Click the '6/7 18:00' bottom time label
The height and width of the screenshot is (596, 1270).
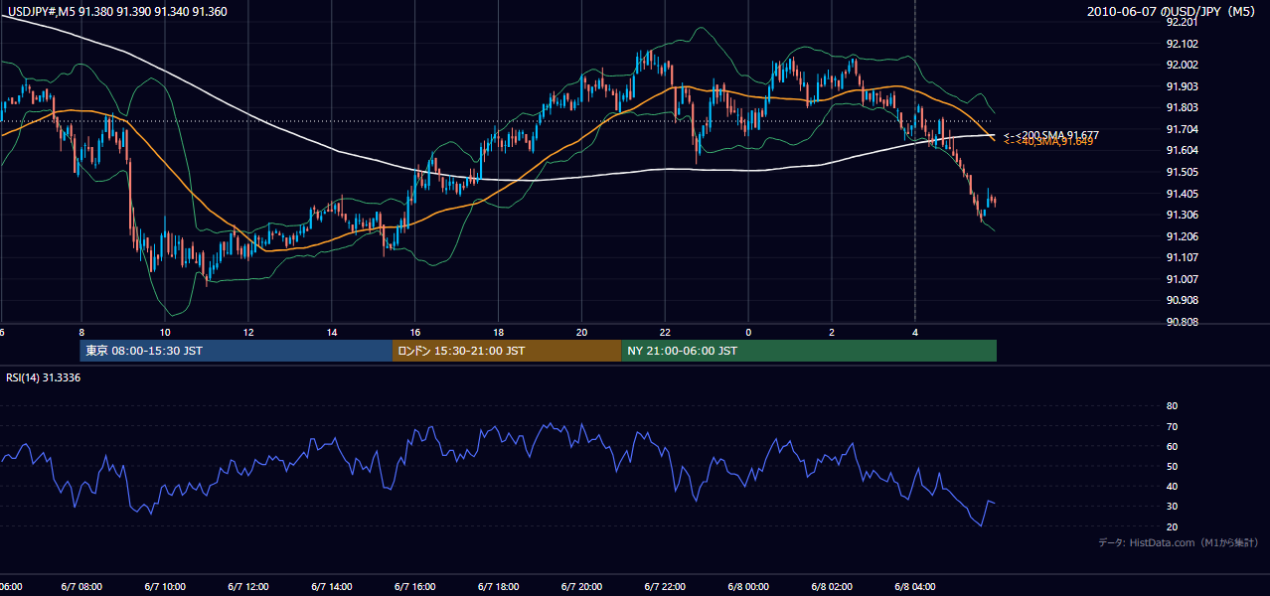(x=499, y=587)
